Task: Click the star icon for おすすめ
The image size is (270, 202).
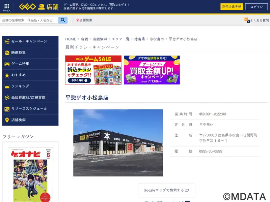Action: [7, 75]
